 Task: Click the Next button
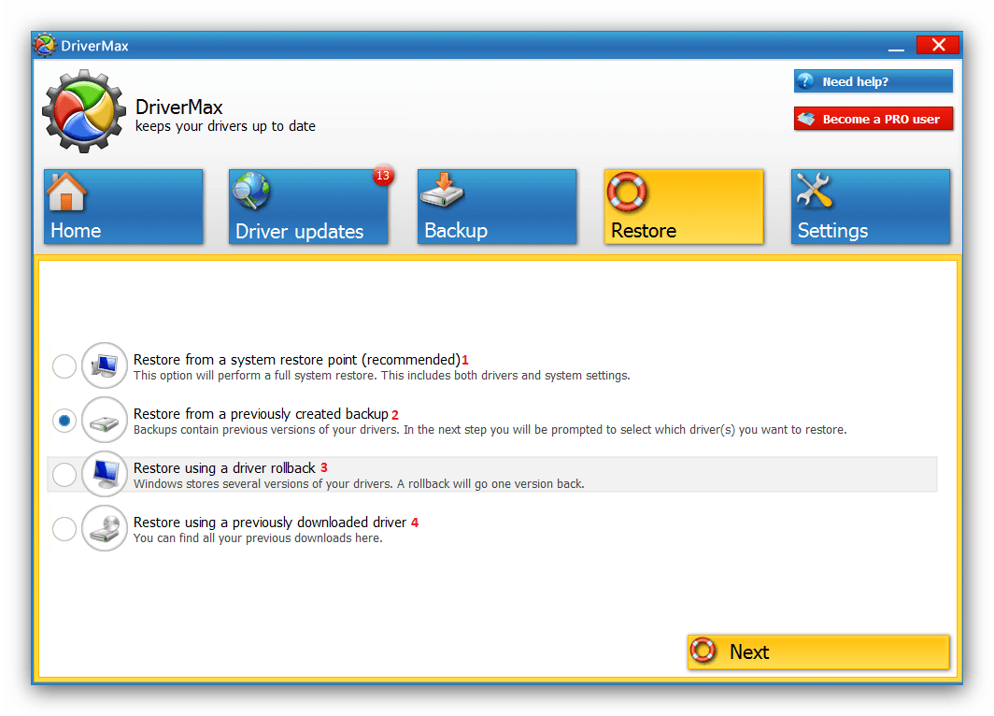[x=818, y=652]
